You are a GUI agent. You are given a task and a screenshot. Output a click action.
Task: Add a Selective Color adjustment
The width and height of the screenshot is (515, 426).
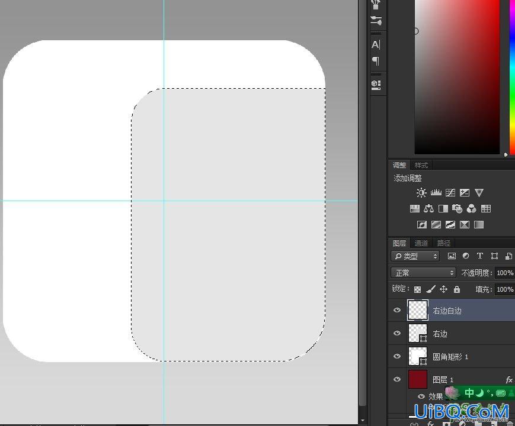[x=465, y=225]
